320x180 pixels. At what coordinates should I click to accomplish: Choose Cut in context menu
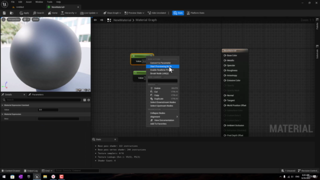(x=162, y=91)
